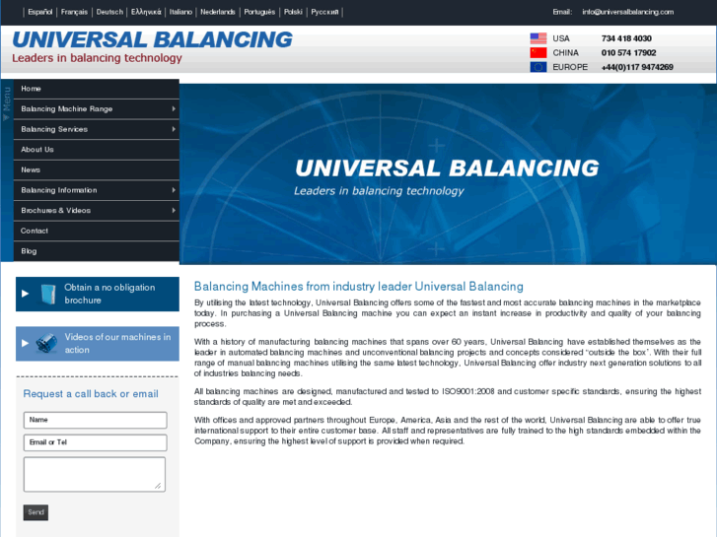
Task: Click the EUROPE label text
Action: tap(570, 67)
